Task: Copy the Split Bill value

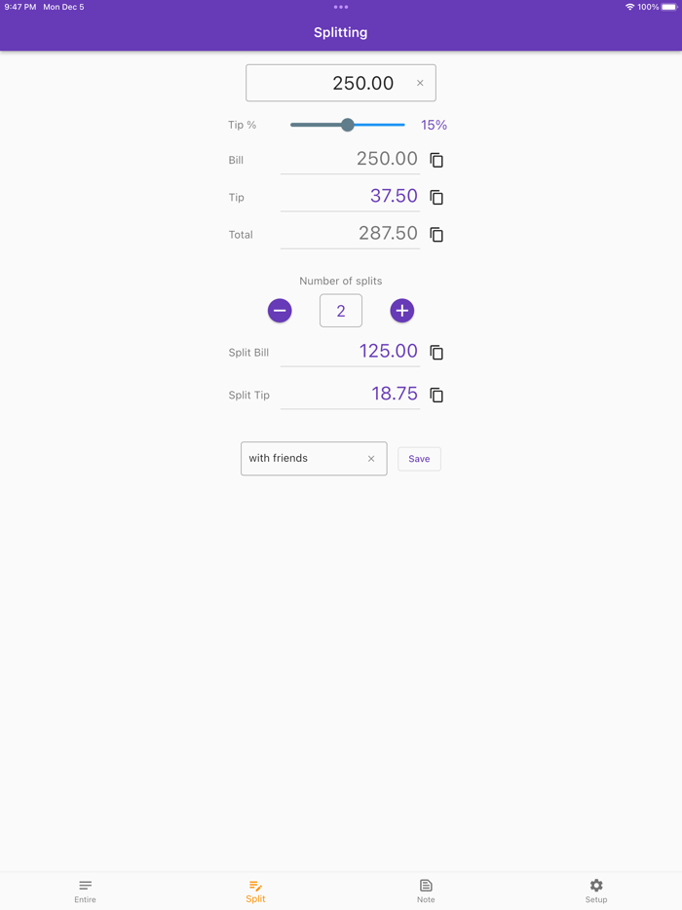Action: tap(436, 352)
